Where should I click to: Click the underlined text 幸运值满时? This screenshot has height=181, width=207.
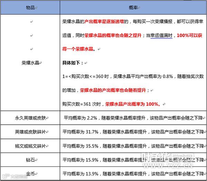[161, 36]
